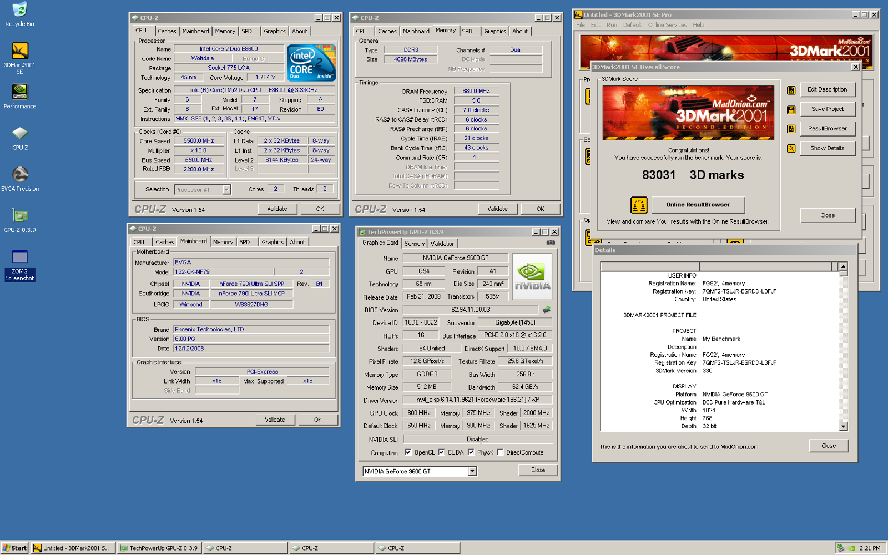Click the Online ResultBrowser button

click(x=698, y=205)
